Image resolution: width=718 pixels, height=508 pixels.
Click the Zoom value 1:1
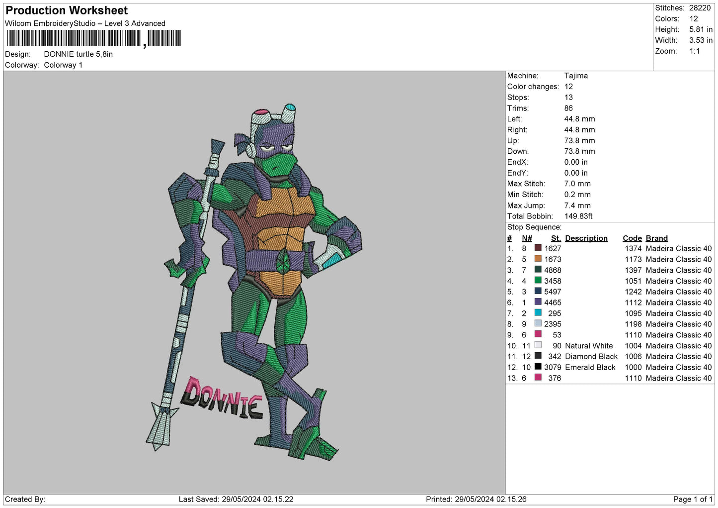coord(695,51)
